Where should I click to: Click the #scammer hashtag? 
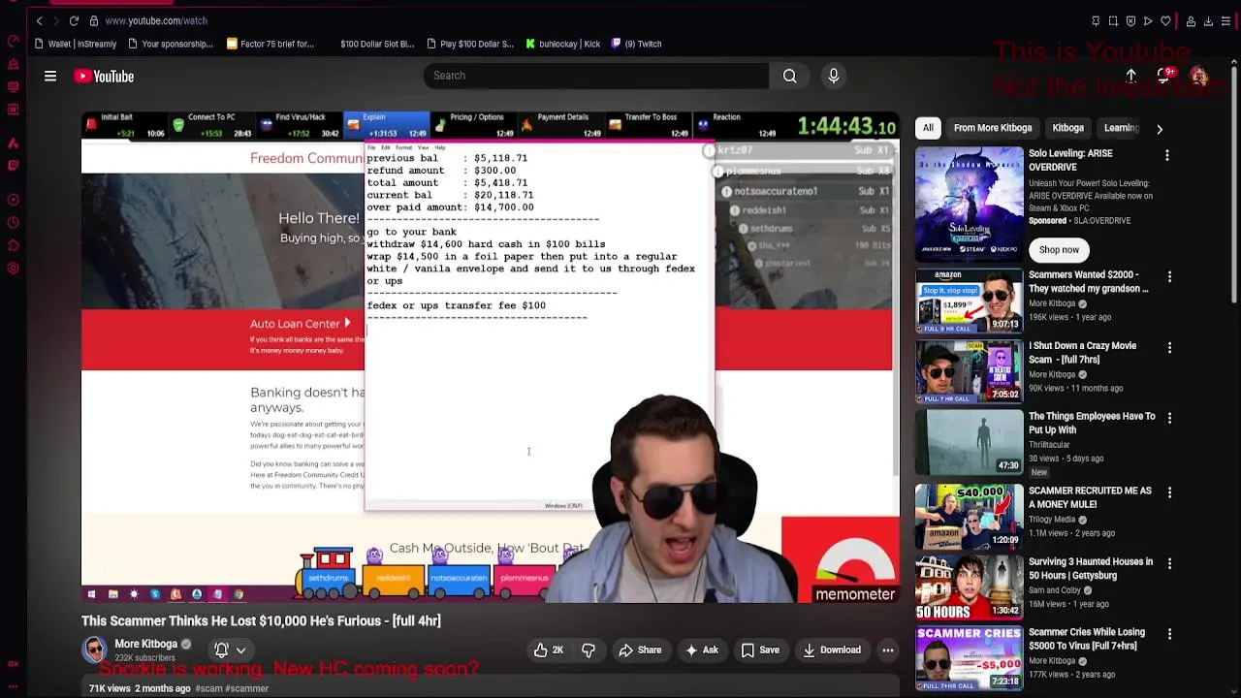247,688
